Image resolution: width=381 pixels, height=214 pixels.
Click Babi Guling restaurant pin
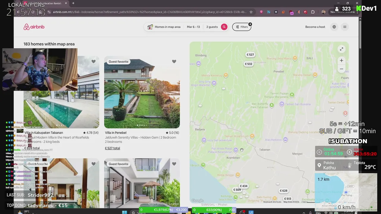coord(274,198)
